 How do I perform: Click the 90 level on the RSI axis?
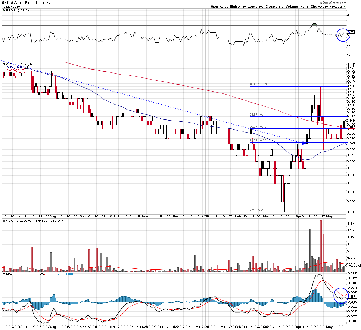click(x=349, y=15)
